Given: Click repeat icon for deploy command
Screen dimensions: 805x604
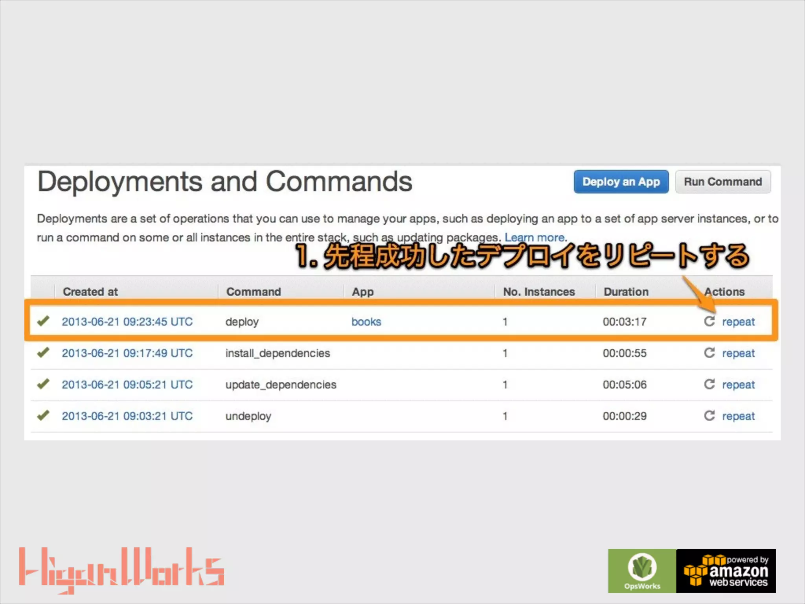Looking at the screenshot, I should [x=709, y=321].
